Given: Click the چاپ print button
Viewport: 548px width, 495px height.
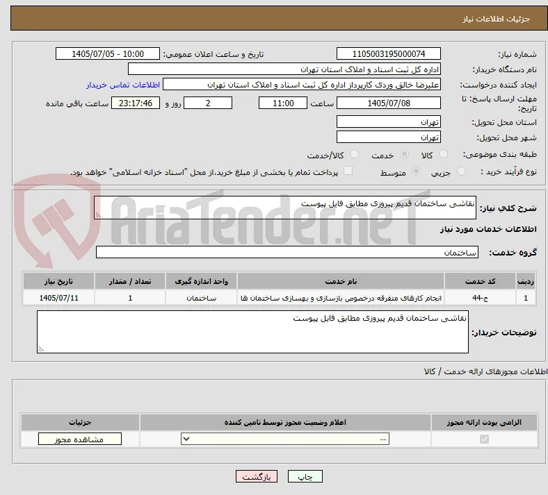Looking at the screenshot, I should click(305, 476).
